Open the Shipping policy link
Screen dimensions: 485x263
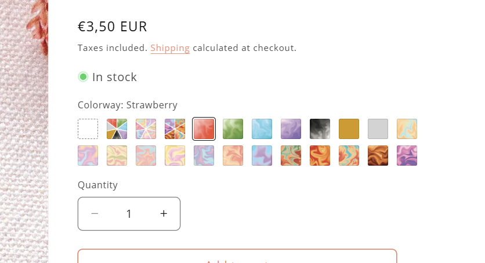coord(170,48)
